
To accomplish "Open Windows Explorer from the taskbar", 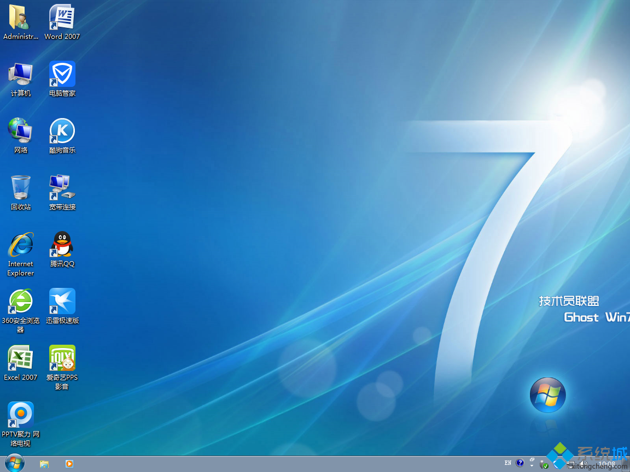I will 44,464.
